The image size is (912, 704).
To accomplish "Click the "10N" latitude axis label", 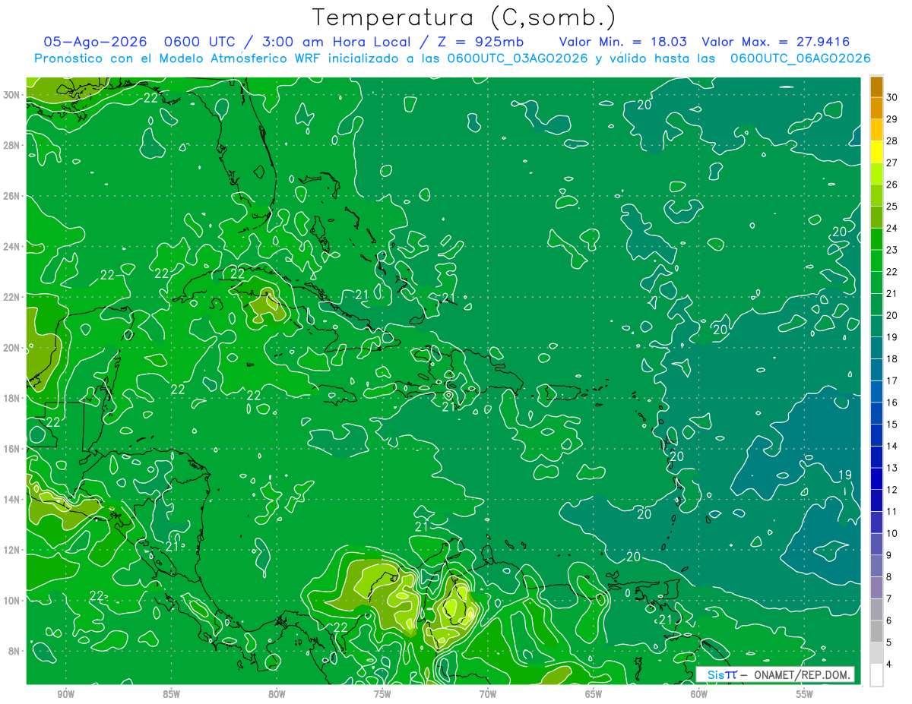I will pos(11,601).
